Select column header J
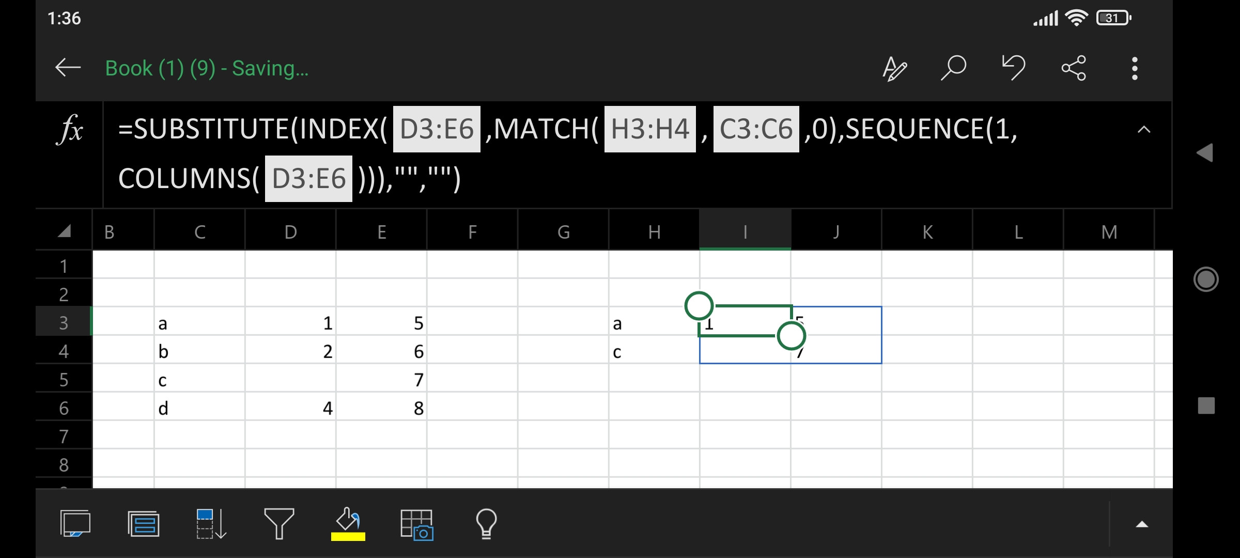 click(x=836, y=232)
